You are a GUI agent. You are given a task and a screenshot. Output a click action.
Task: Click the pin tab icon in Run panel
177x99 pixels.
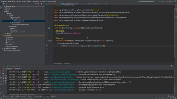3,84
